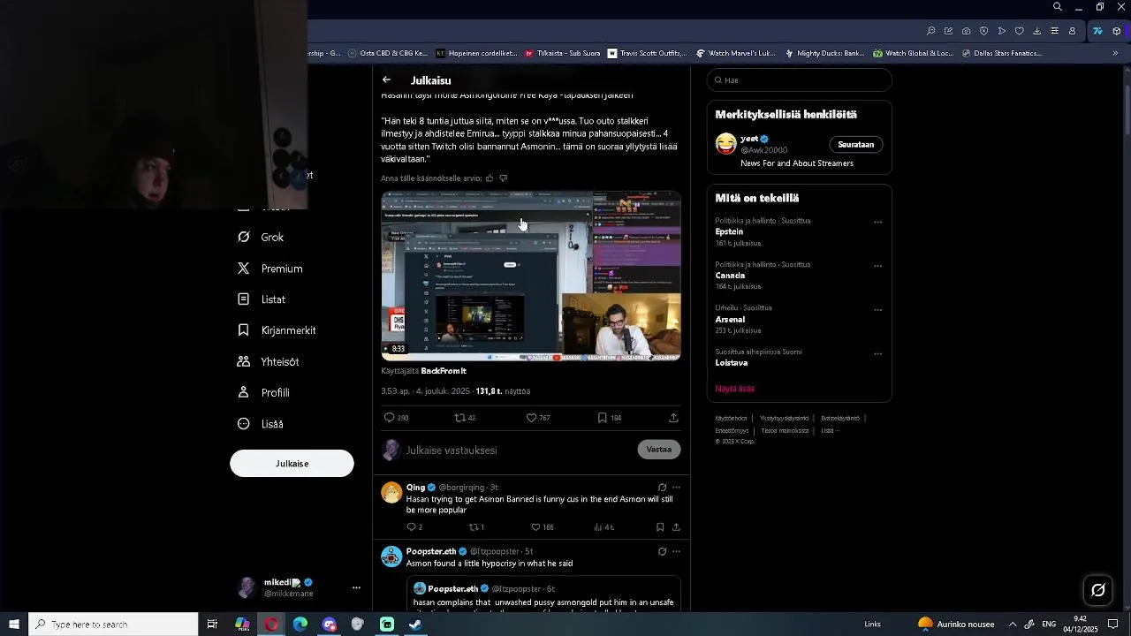The height and width of the screenshot is (636, 1131).
Task: Give thumbs up to the translation
Action: tap(490, 178)
